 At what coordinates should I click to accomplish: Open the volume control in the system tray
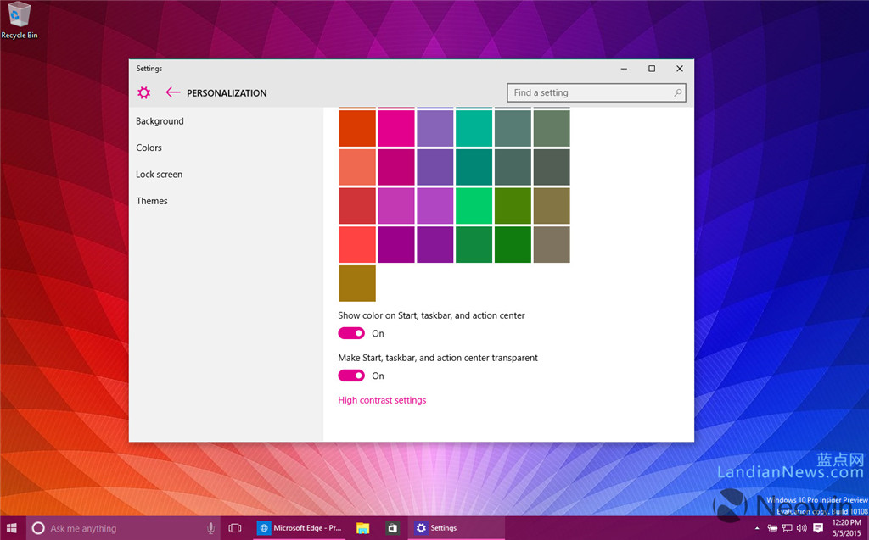tap(801, 527)
